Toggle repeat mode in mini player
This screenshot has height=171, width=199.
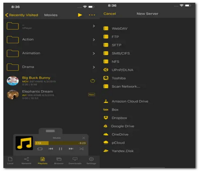coord(40,149)
